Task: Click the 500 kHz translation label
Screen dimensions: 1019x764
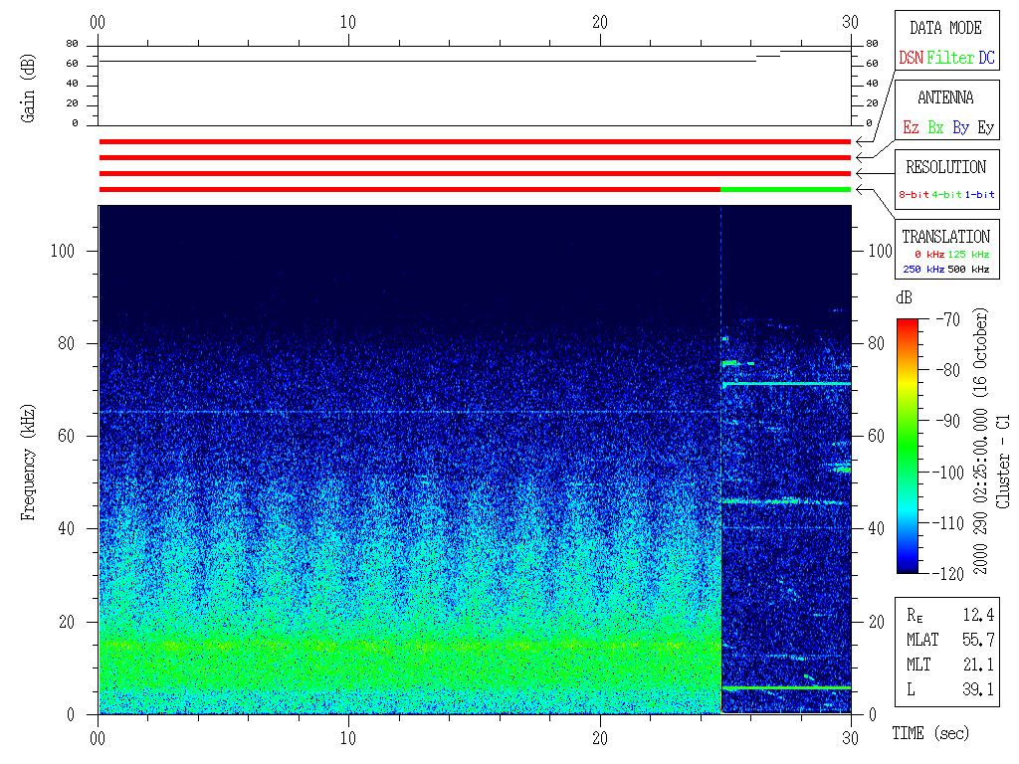Action: 968,270
